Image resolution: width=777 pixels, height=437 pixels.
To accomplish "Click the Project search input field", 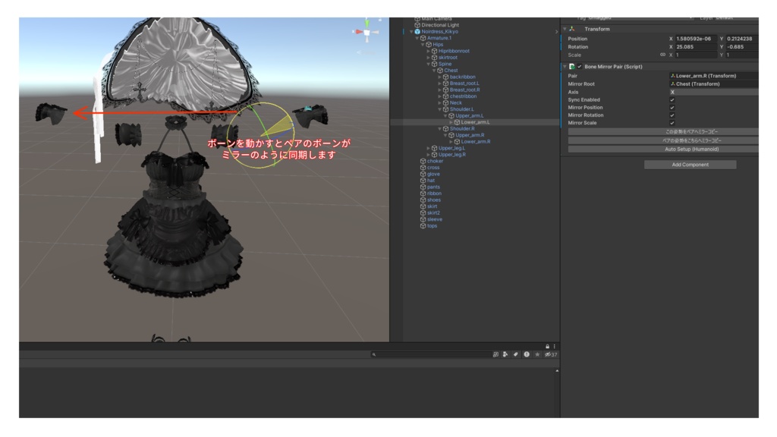I will point(430,355).
